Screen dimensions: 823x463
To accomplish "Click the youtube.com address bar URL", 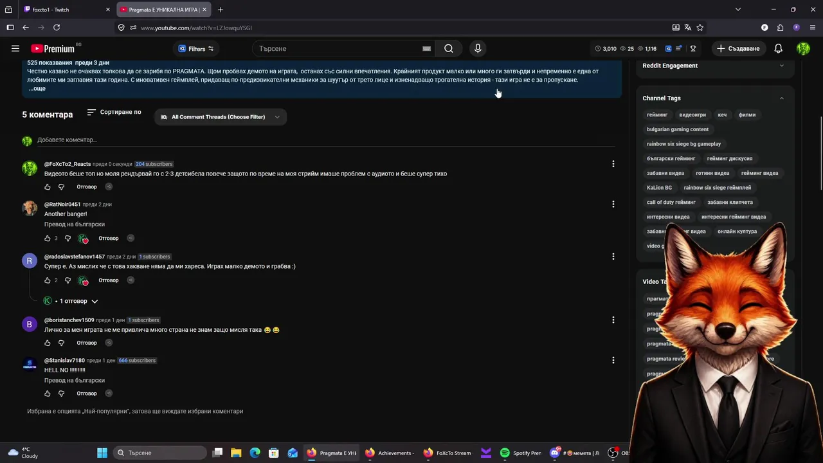I will 196,28.
